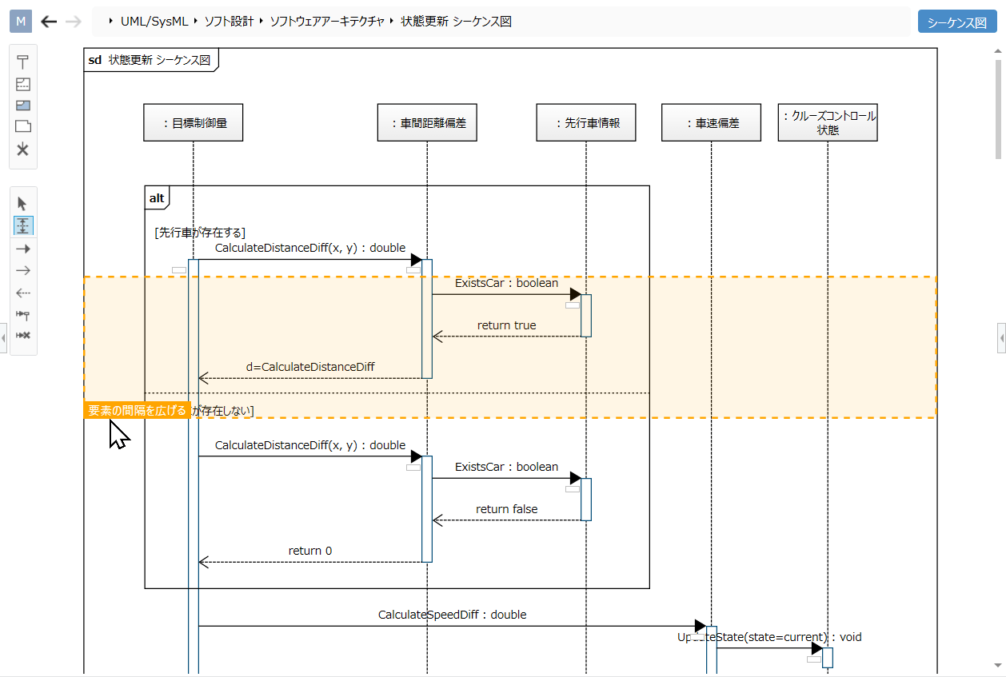Select the found message tool
Screen dimensions: 1006x677
coord(22,315)
